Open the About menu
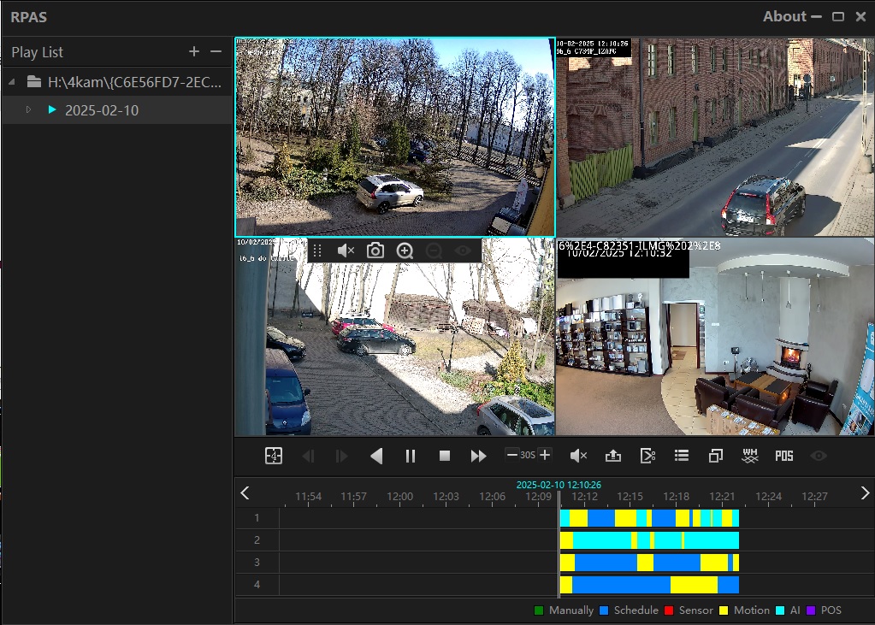This screenshot has width=875, height=625. tap(784, 16)
